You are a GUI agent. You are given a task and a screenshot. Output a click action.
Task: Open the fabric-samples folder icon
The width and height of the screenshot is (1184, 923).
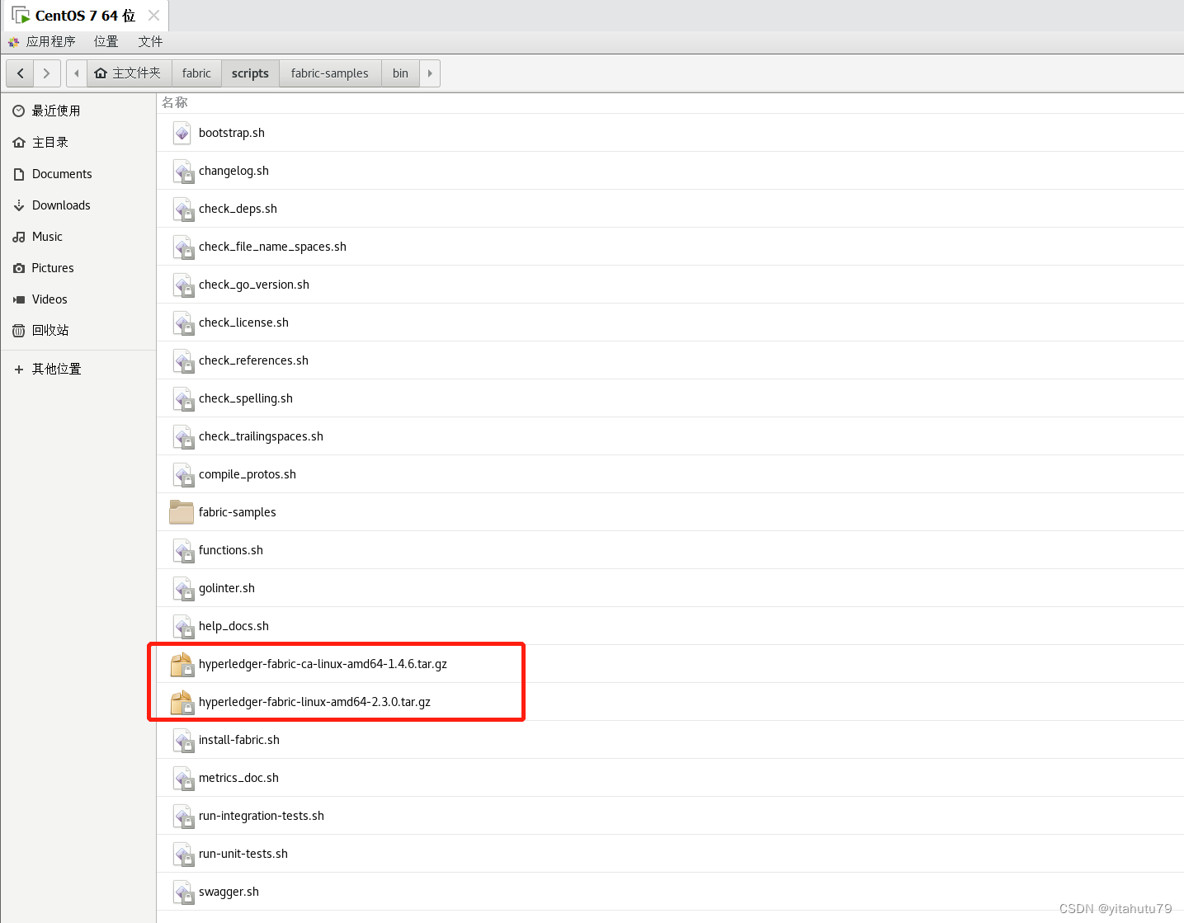[182, 512]
